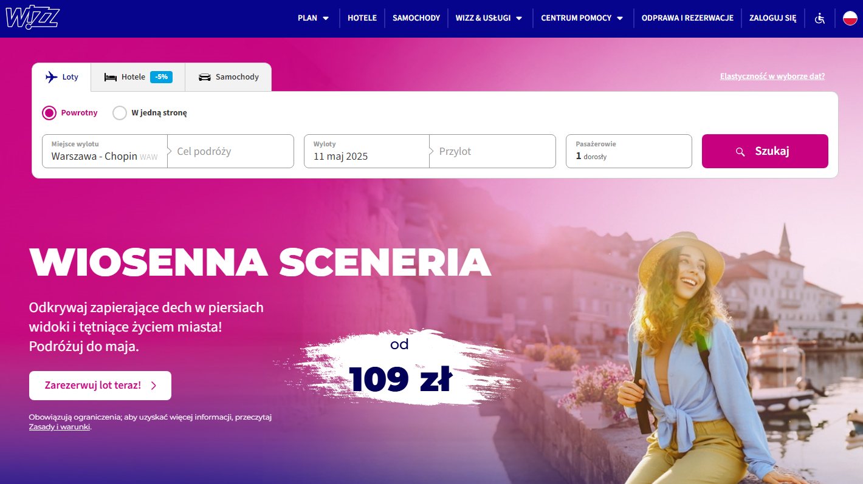Expand the WIZZ & USŁUGI dropdown
The height and width of the screenshot is (484, 863).
pyautogui.click(x=489, y=18)
